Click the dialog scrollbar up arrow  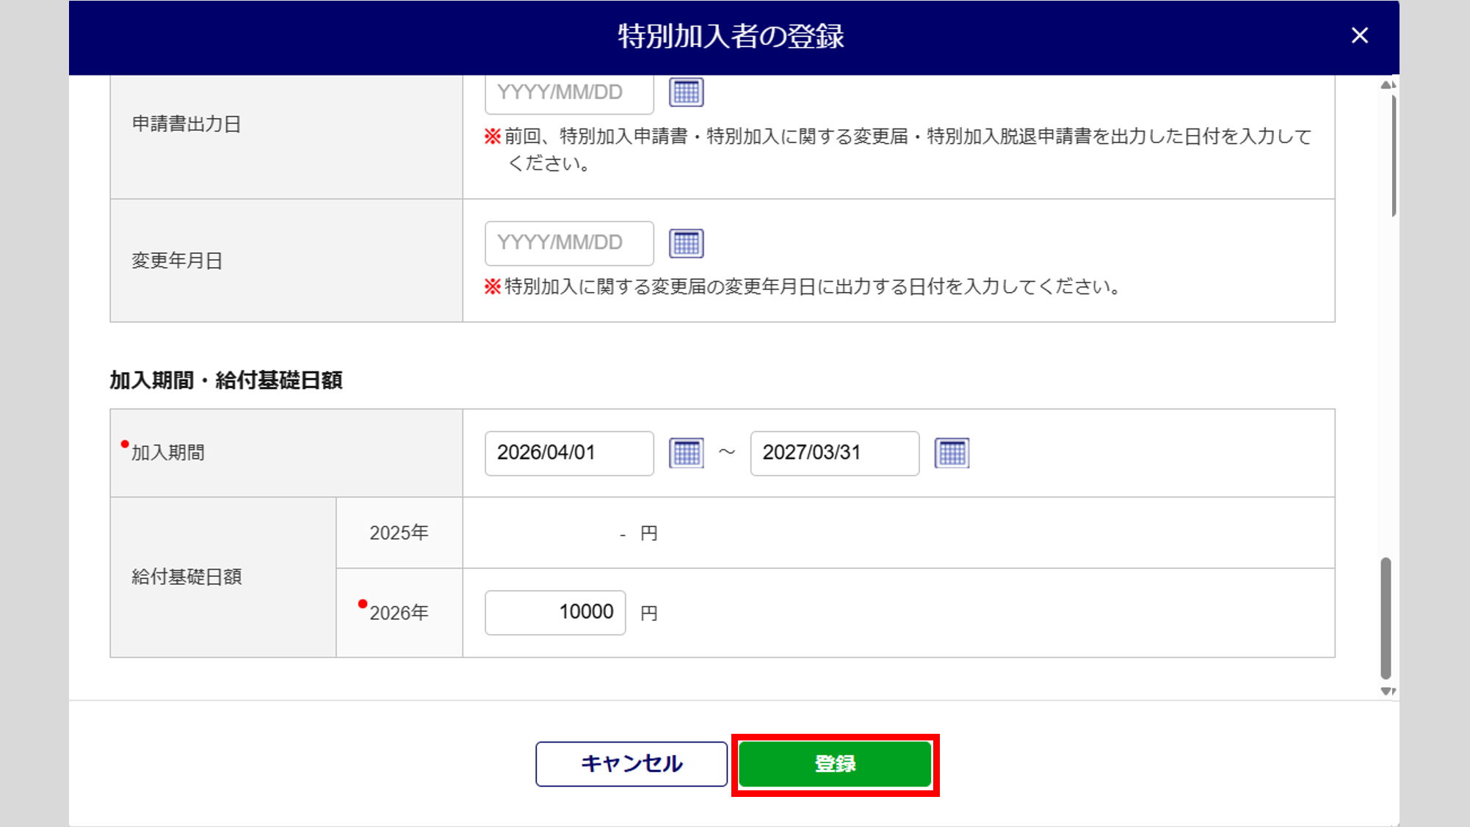[1386, 85]
